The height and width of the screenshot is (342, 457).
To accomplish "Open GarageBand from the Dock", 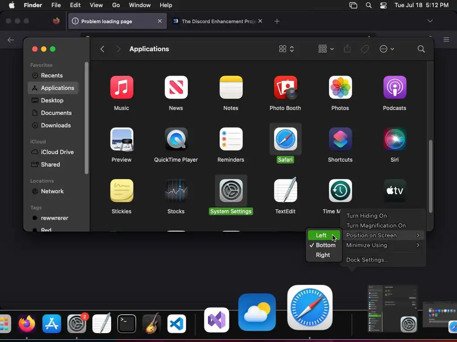I will (x=152, y=323).
